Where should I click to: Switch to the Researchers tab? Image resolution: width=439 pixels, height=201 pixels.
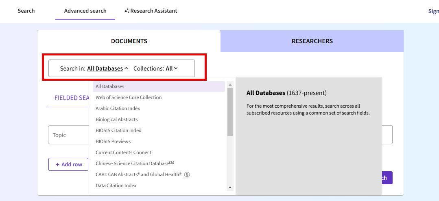click(312, 41)
